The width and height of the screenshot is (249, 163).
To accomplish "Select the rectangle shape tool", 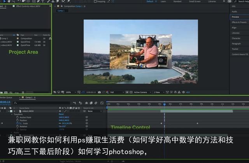I will 34,1.
